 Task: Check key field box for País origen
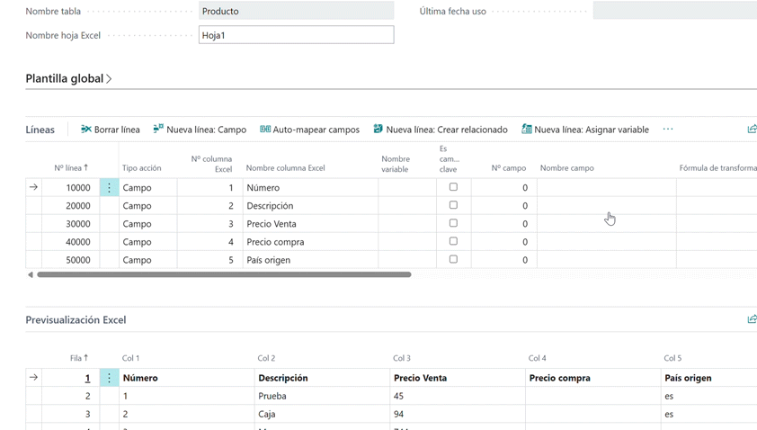tap(453, 259)
